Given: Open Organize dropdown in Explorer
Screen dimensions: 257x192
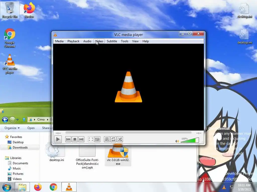Looking at the screenshot, I should click(12, 128).
